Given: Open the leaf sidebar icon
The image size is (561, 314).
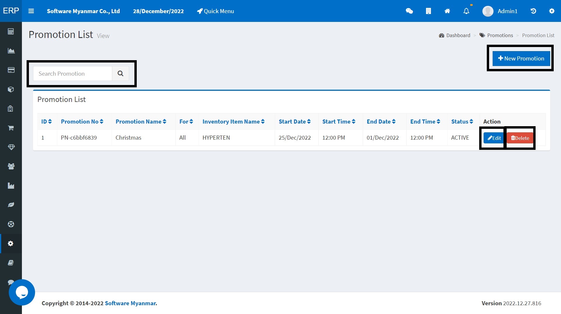Looking at the screenshot, I should point(11,205).
